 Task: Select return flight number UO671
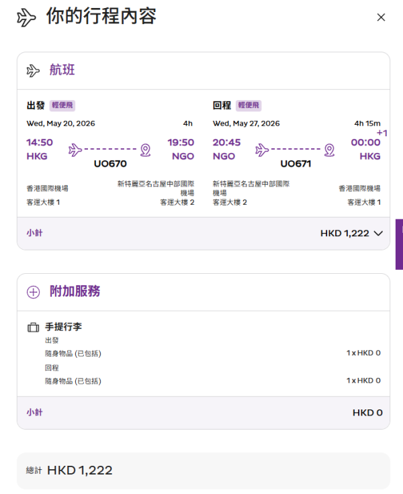point(296,164)
